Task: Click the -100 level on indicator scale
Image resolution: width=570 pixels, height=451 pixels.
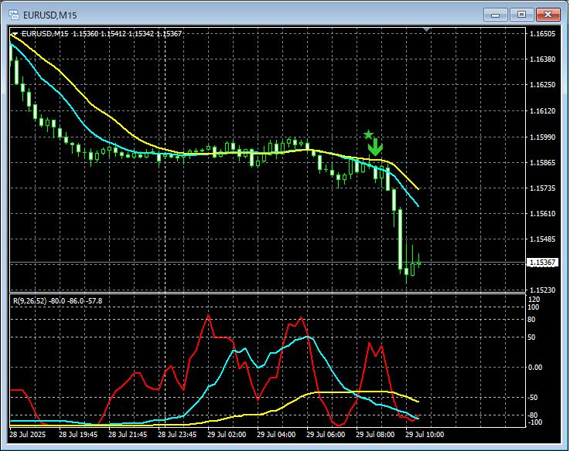Action: click(x=535, y=422)
